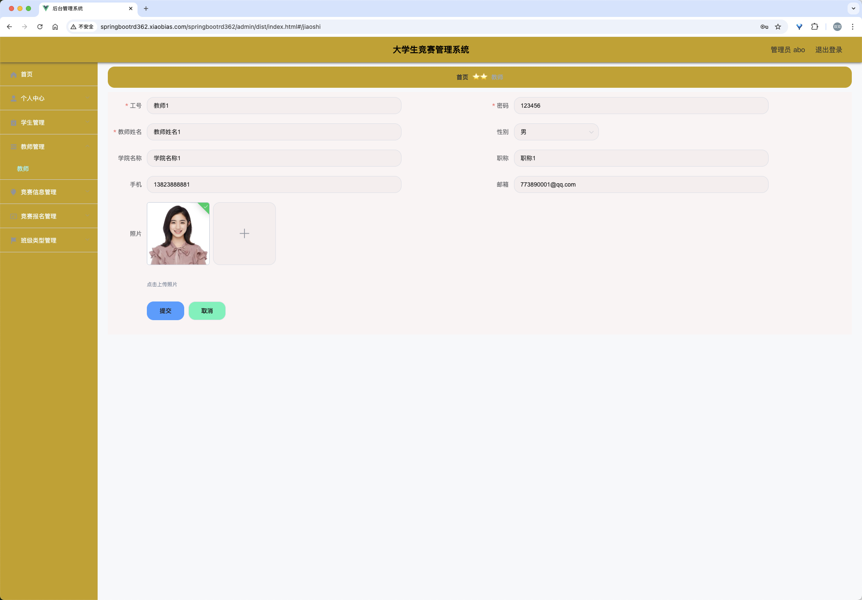862x600 pixels.
Task: Open the 教师管理 menu item
Action: click(49, 147)
